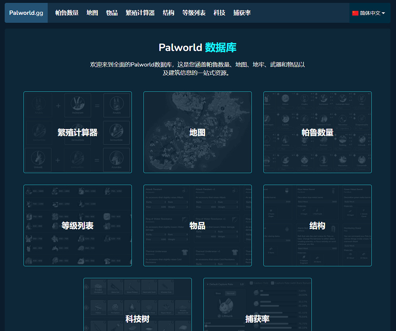This screenshot has width=396, height=331.
Task: Navigate to 科技 in the header
Action: (x=219, y=13)
